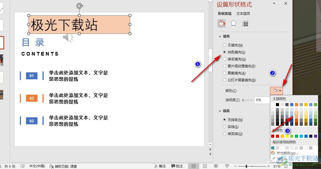Select the 极光下载站 title text box

click(x=79, y=25)
